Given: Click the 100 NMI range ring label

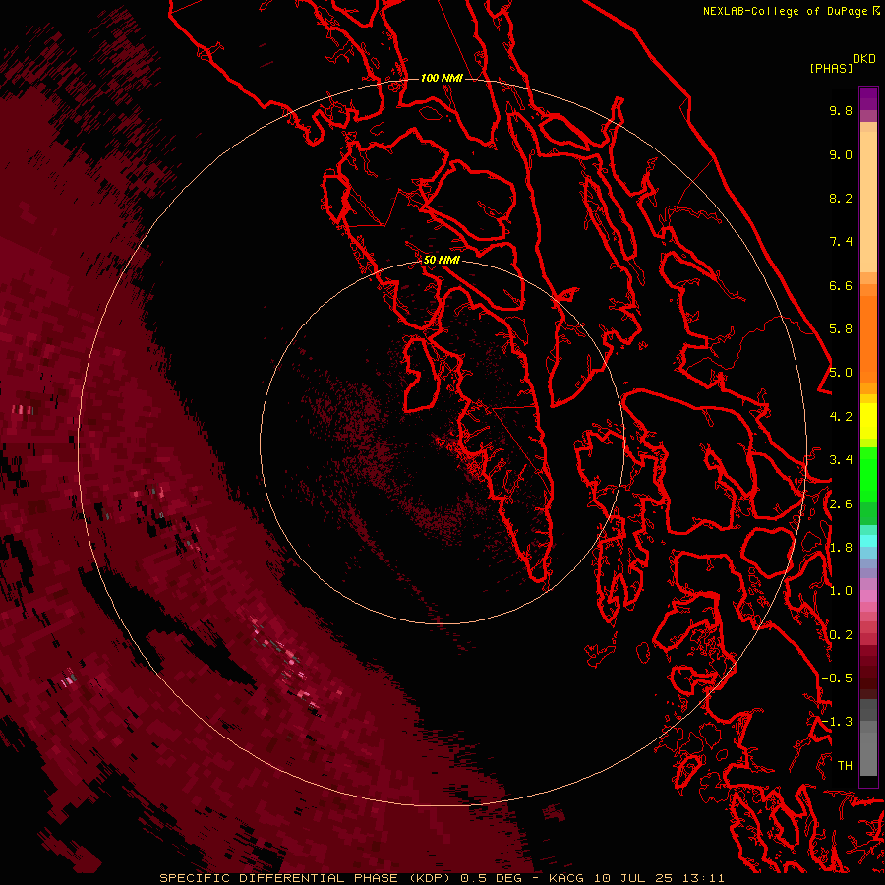Looking at the screenshot, I should click(442, 78).
